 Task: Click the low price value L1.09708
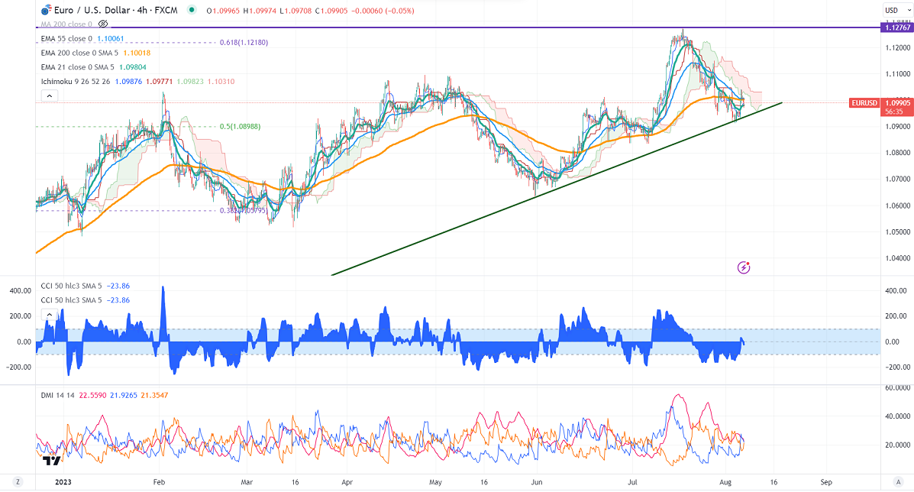point(296,11)
